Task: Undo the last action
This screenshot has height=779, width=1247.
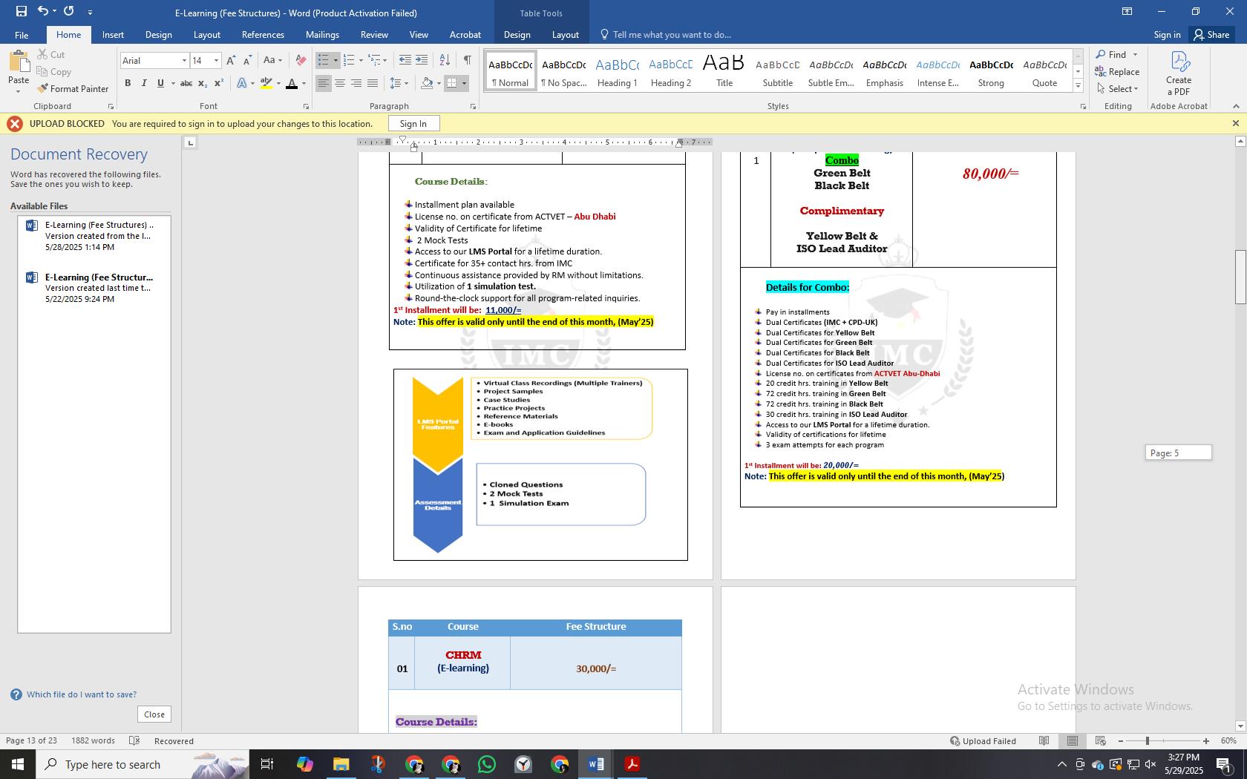Action: (x=43, y=11)
